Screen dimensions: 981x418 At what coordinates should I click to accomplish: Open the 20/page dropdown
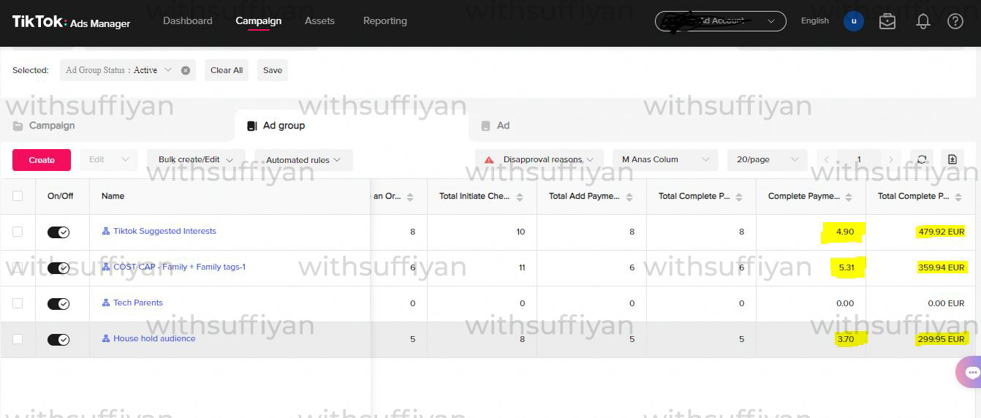tap(767, 159)
